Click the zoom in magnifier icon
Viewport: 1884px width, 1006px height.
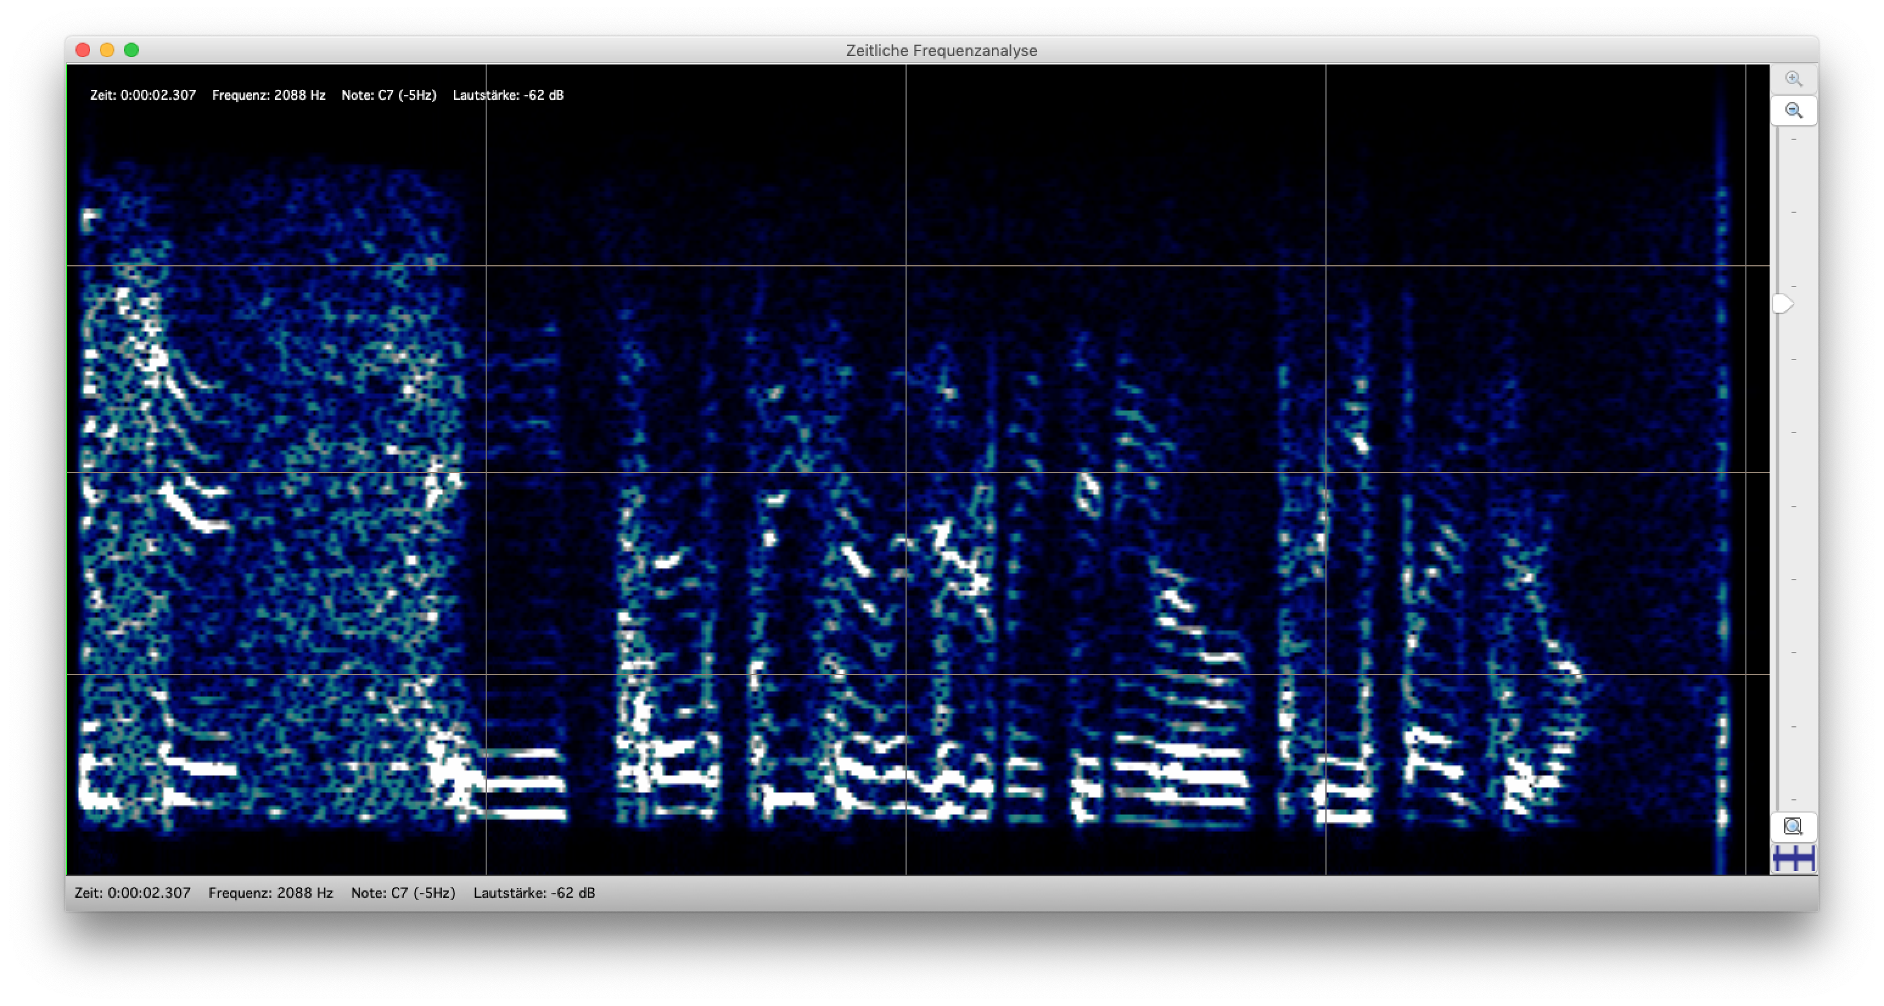(1793, 79)
